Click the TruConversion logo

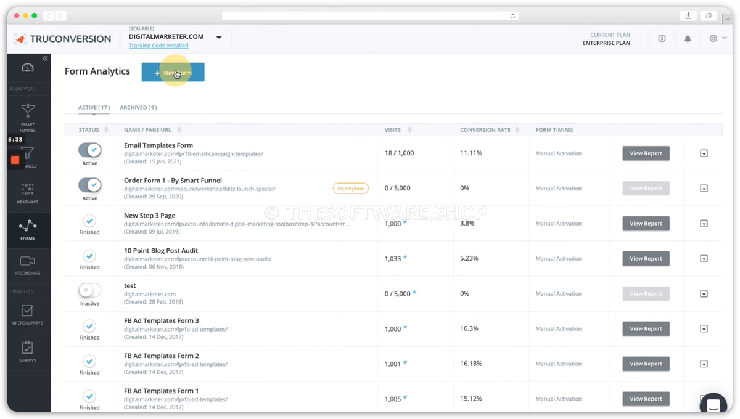pos(62,39)
